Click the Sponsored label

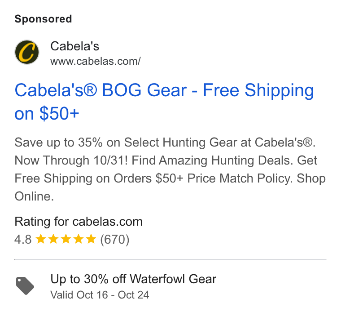(43, 19)
